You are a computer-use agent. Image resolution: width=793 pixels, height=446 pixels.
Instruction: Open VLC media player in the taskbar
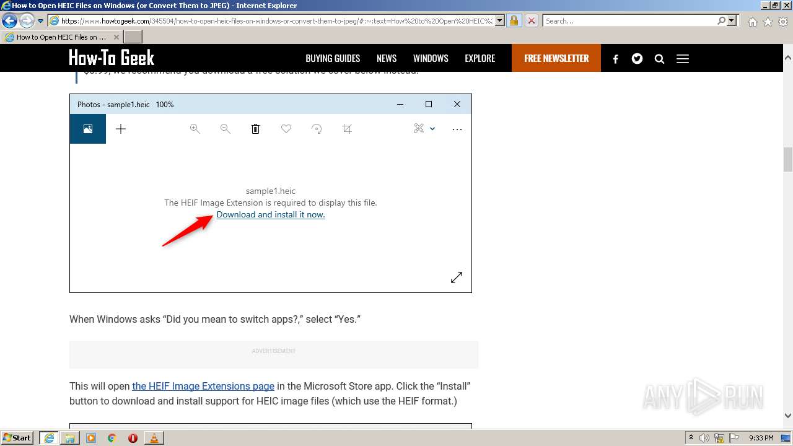(x=154, y=438)
